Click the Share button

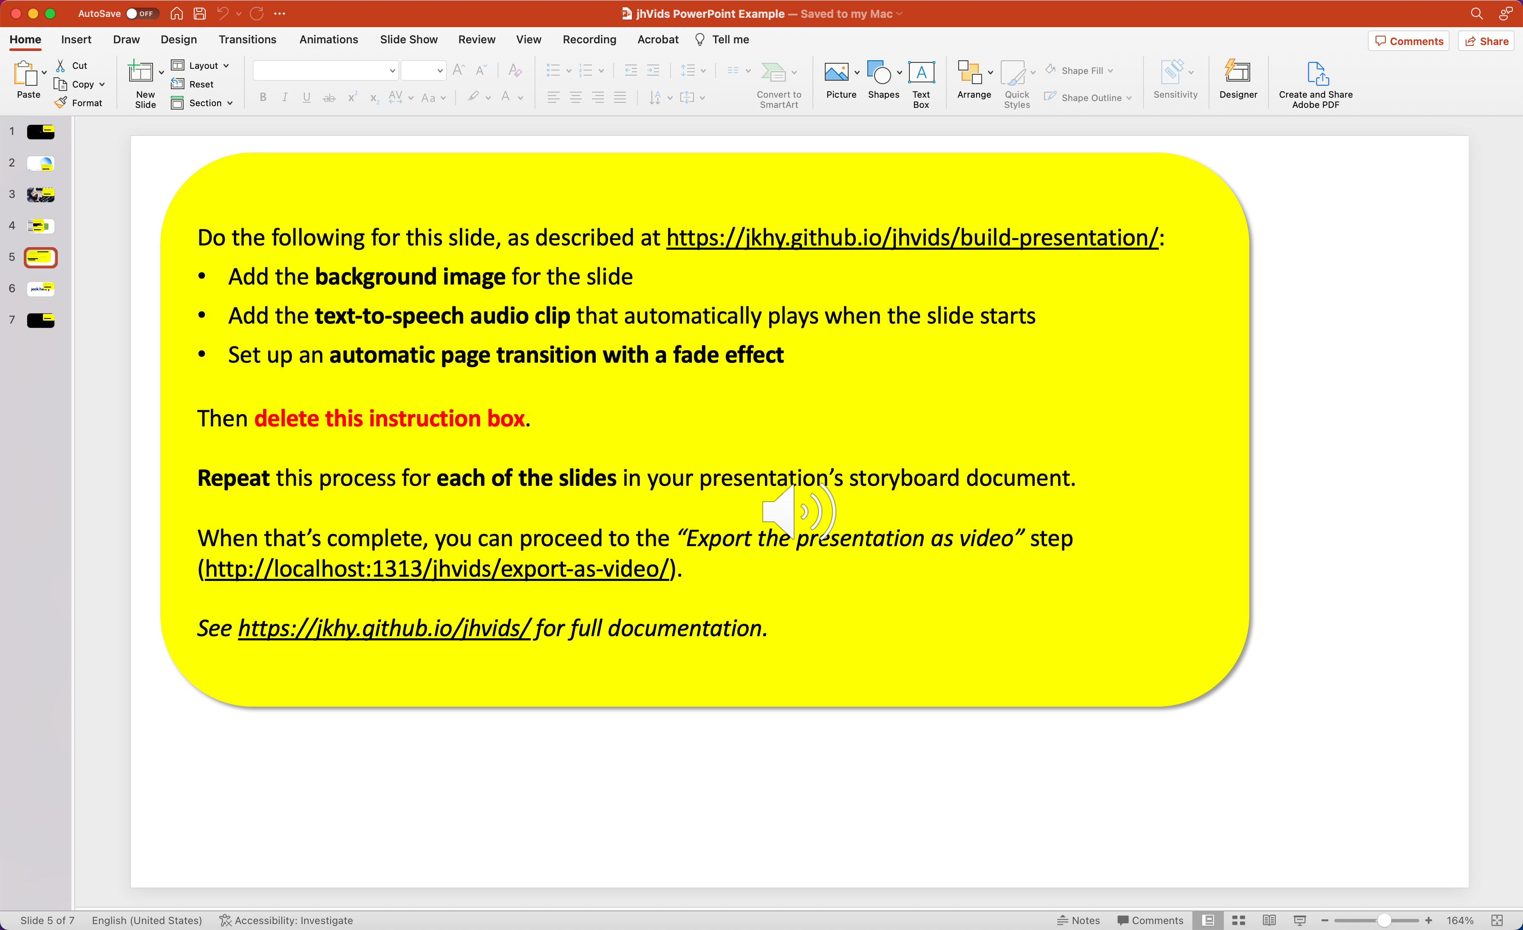tap(1486, 41)
